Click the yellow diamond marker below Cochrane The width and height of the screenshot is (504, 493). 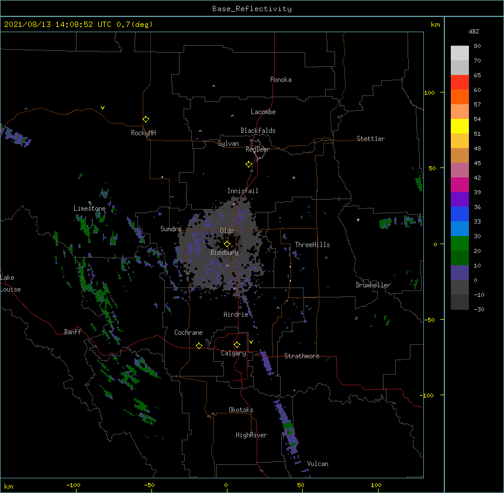click(x=199, y=345)
